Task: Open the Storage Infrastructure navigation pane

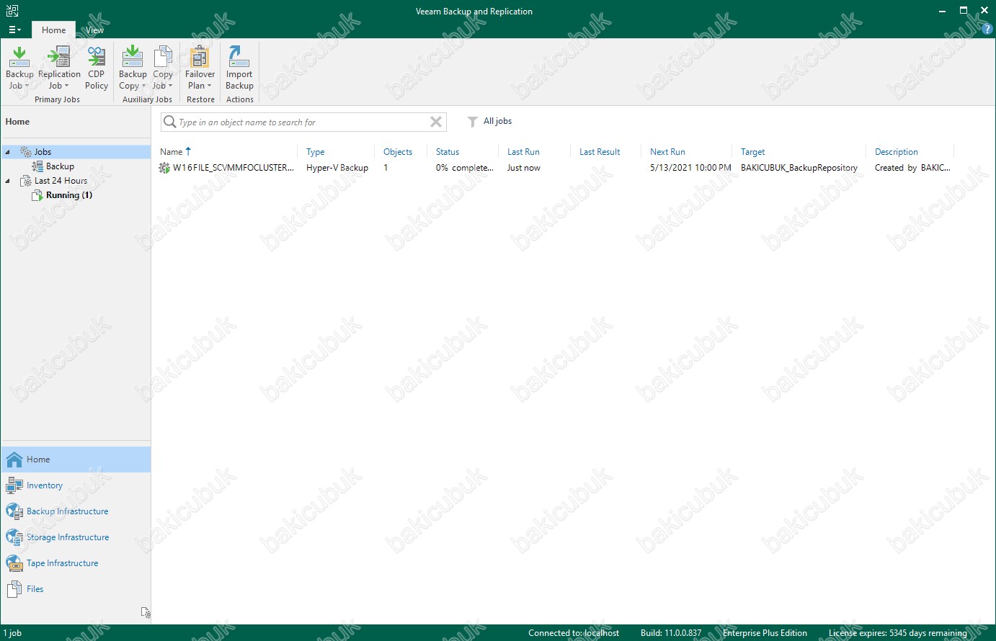Action: click(x=76, y=537)
